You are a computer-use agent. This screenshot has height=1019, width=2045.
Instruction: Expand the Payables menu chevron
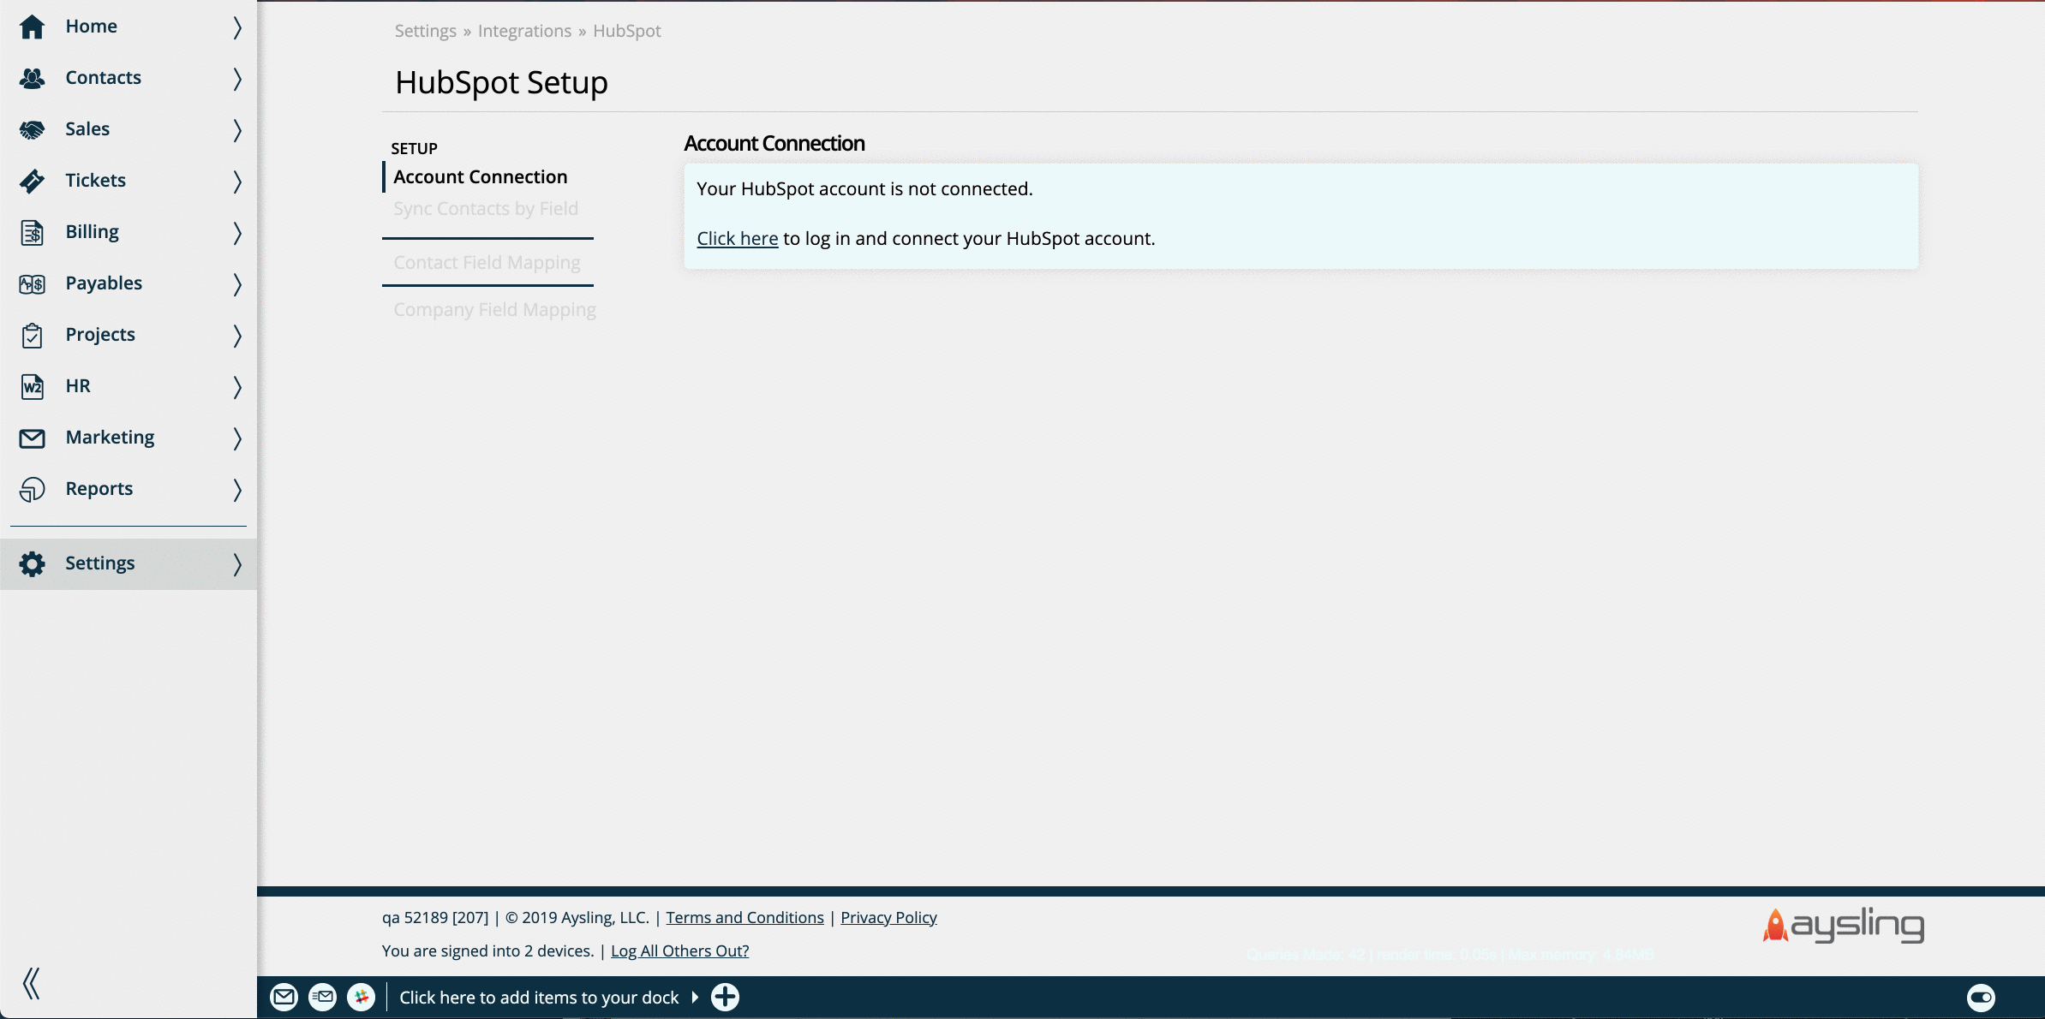pos(237,284)
